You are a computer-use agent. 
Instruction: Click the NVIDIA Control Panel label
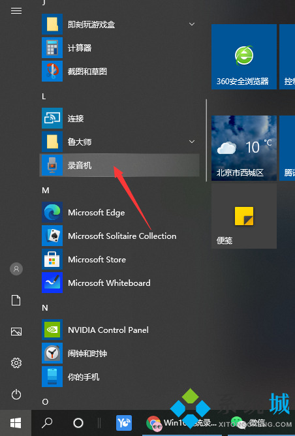coord(108,330)
